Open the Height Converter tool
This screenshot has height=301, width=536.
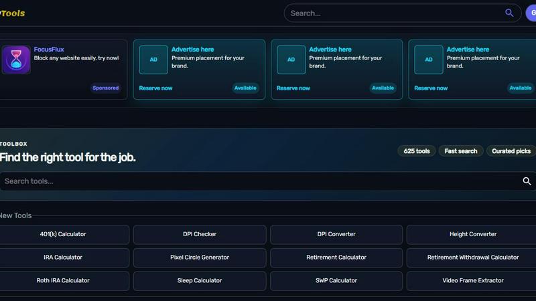(473, 235)
